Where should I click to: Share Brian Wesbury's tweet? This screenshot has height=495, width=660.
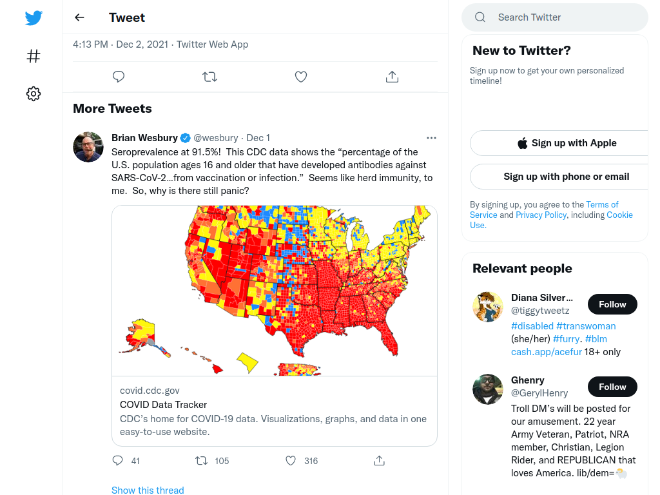tap(379, 461)
